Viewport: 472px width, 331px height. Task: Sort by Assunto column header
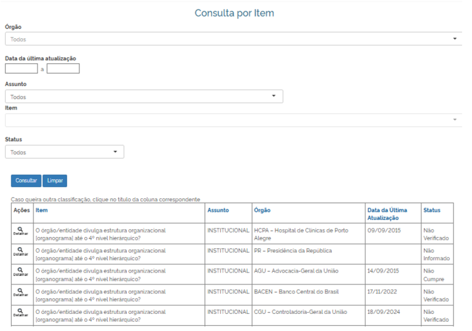218,210
